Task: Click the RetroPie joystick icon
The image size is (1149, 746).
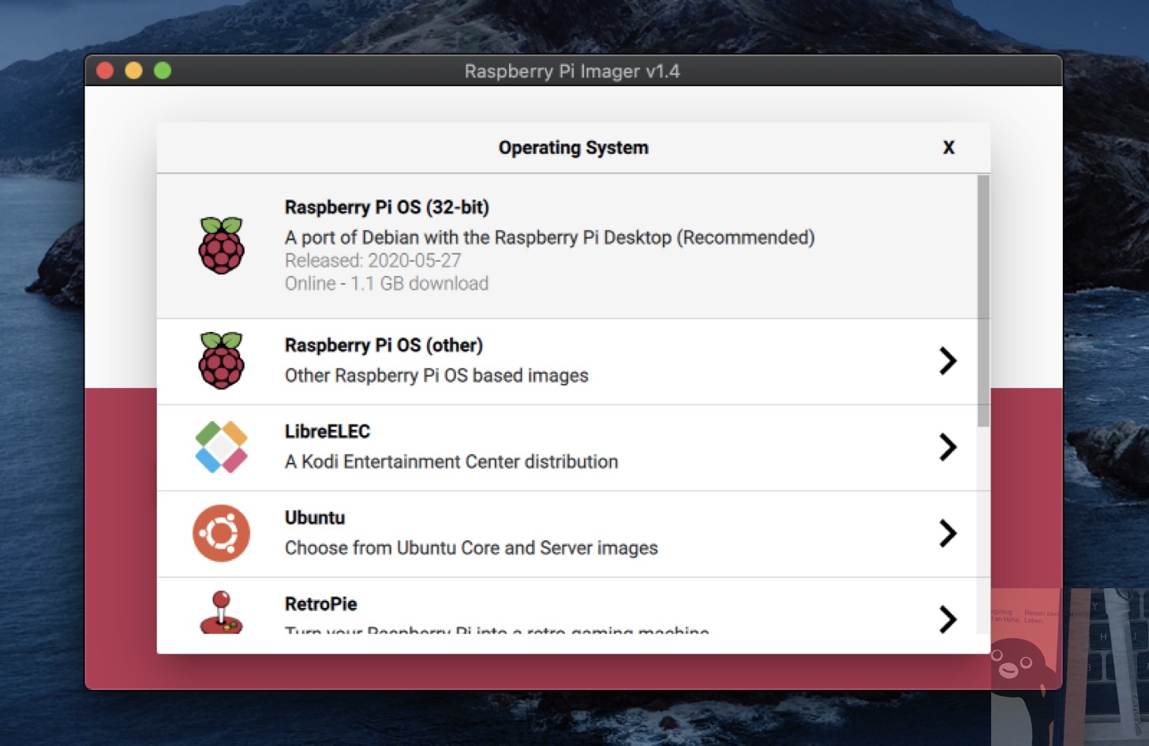Action: pos(221,612)
